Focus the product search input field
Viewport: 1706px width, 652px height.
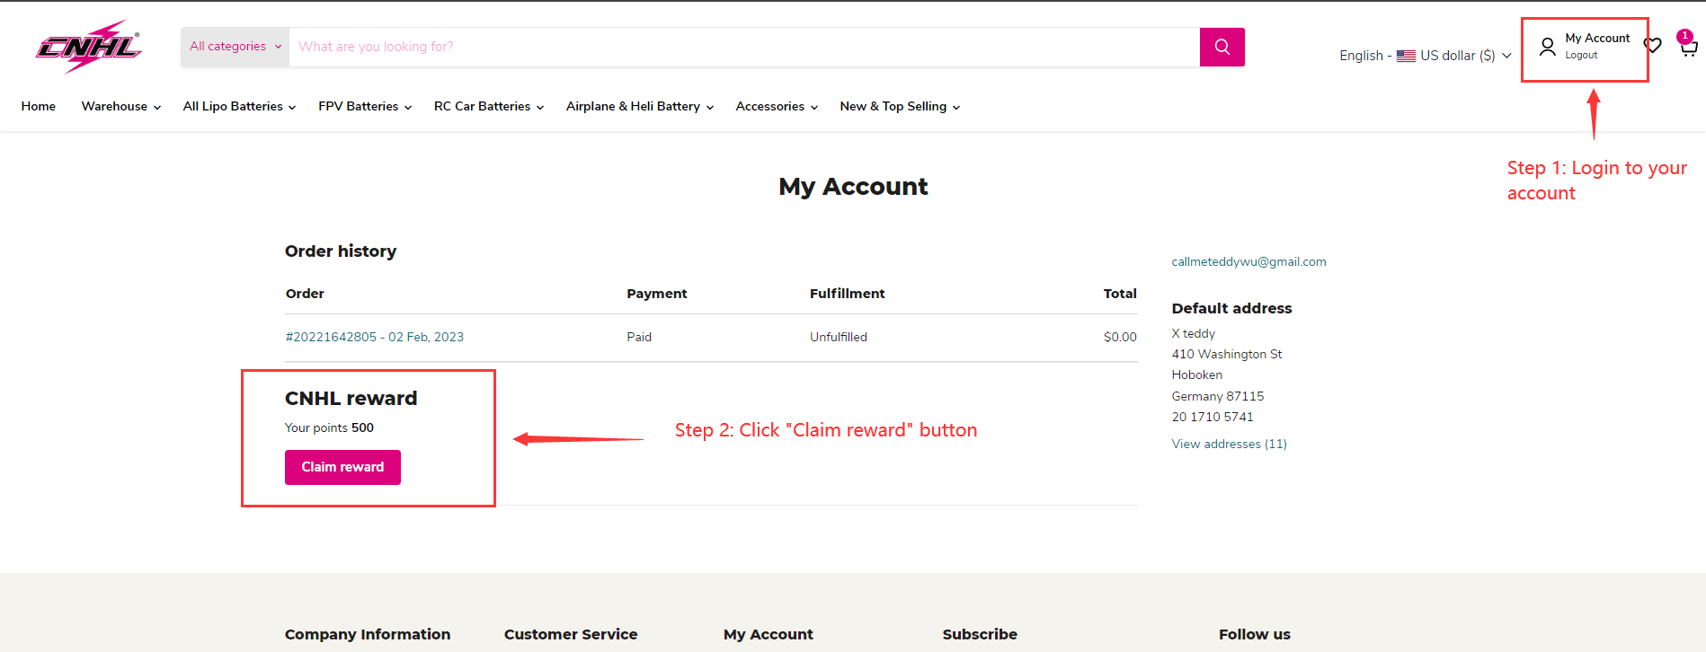pos(742,47)
